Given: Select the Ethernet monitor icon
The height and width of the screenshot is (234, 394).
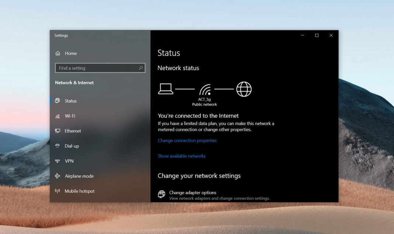Looking at the screenshot, I should tap(58, 131).
